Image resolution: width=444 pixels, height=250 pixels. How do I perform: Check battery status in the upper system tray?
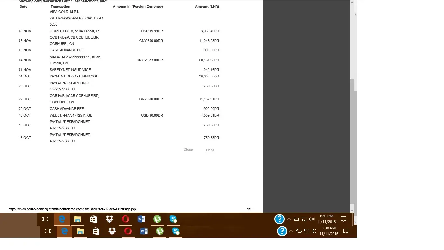coord(296,219)
